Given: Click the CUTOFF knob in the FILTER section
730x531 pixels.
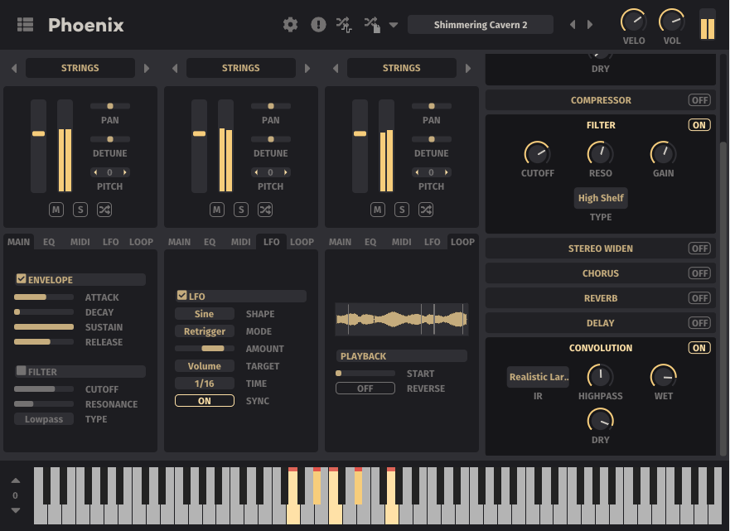Looking at the screenshot, I should 537,155.
